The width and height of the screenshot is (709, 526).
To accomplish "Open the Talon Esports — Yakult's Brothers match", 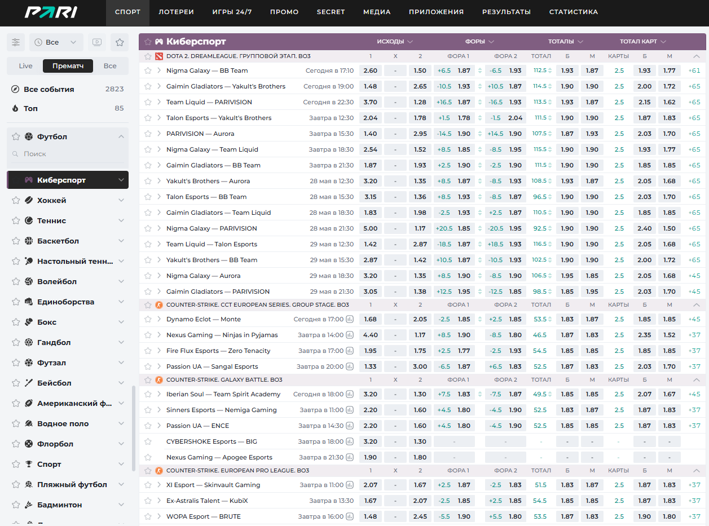I will coord(219,118).
